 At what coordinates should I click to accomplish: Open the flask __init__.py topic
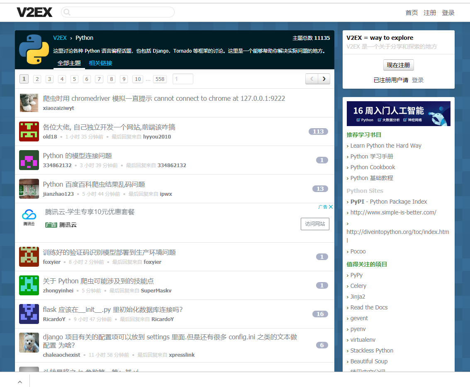113,310
